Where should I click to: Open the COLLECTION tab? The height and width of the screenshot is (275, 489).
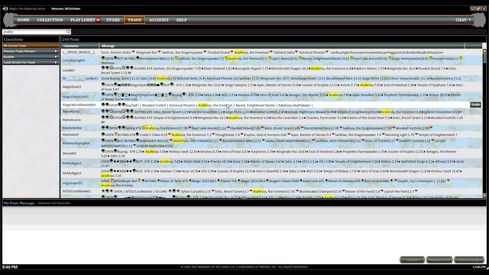tap(50, 20)
